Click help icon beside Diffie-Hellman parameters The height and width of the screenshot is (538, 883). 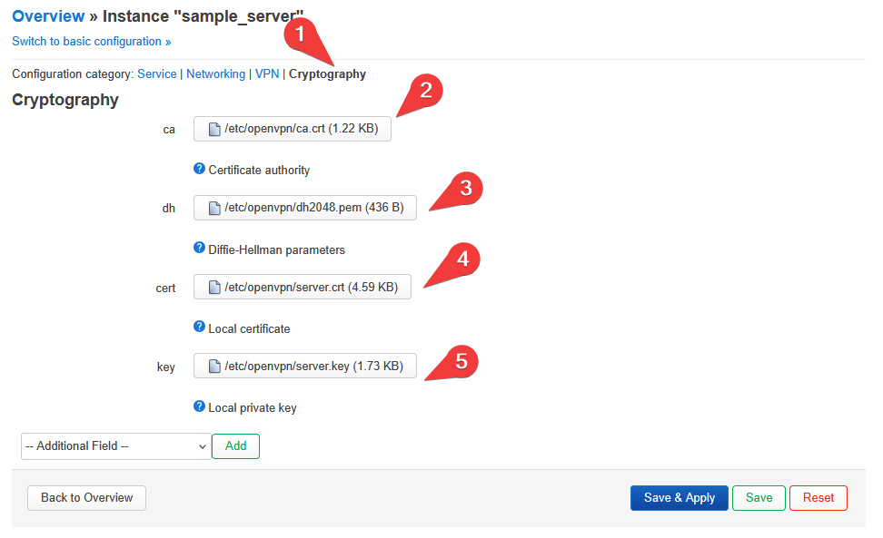199,248
